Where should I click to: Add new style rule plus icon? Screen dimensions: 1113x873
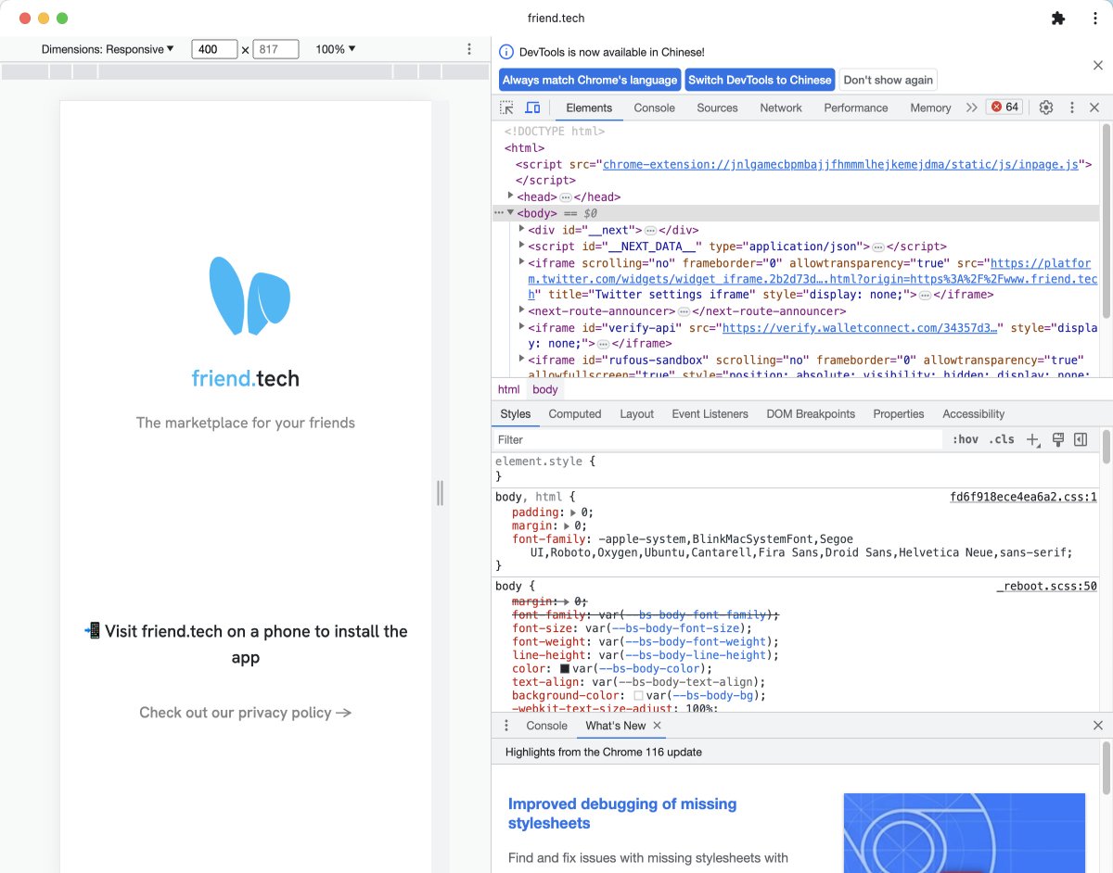click(1032, 440)
